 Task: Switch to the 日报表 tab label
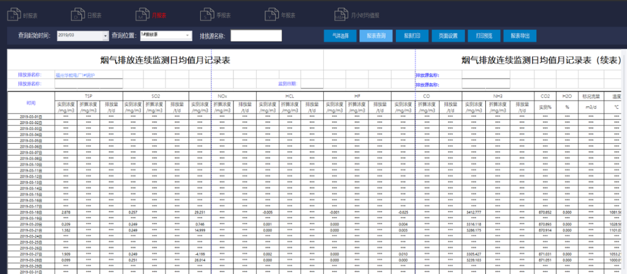[x=95, y=16]
